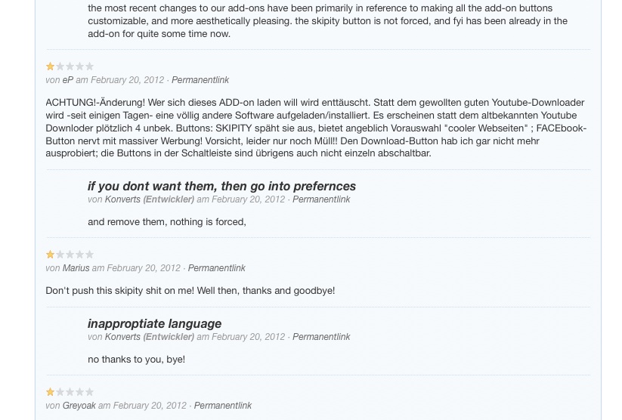Screen dimensions: 622x420
Task: Click Marius's 'Don't push this skipity' text
Action: (x=190, y=291)
